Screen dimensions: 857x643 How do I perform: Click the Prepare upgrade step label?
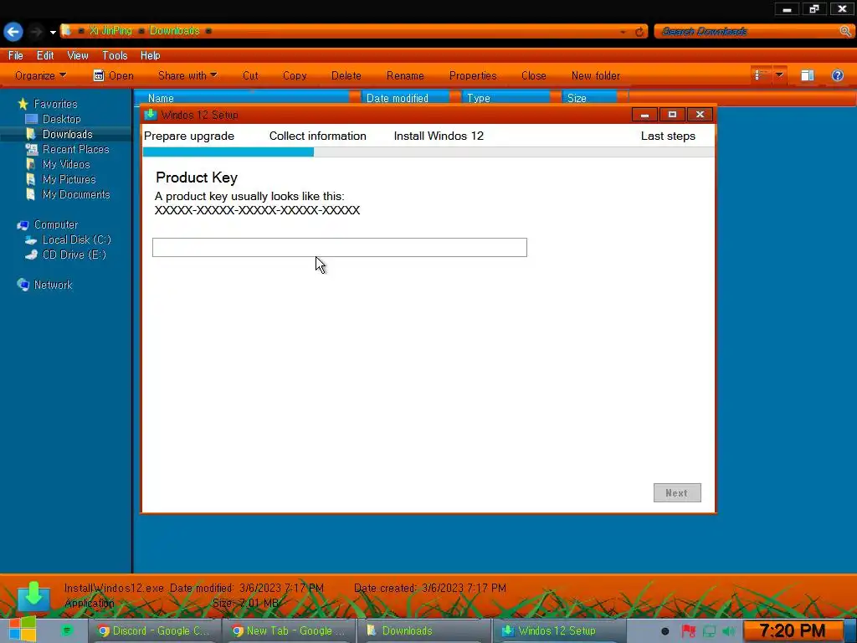point(189,136)
